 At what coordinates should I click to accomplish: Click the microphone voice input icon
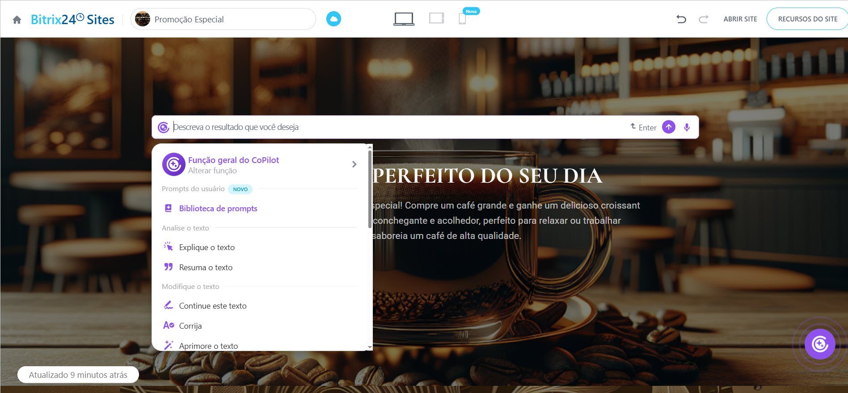(x=687, y=127)
